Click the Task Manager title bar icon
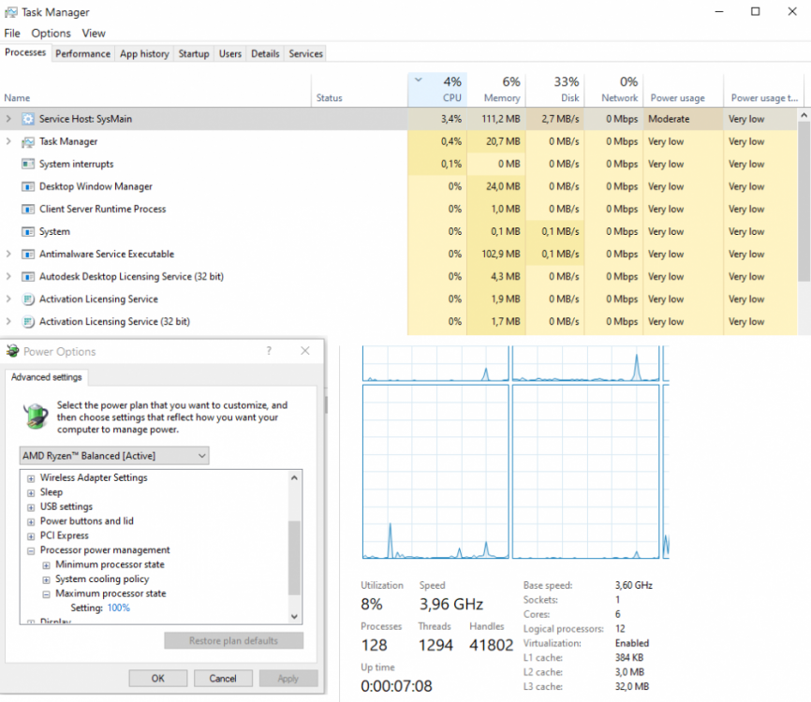The width and height of the screenshot is (811, 702). (x=11, y=12)
